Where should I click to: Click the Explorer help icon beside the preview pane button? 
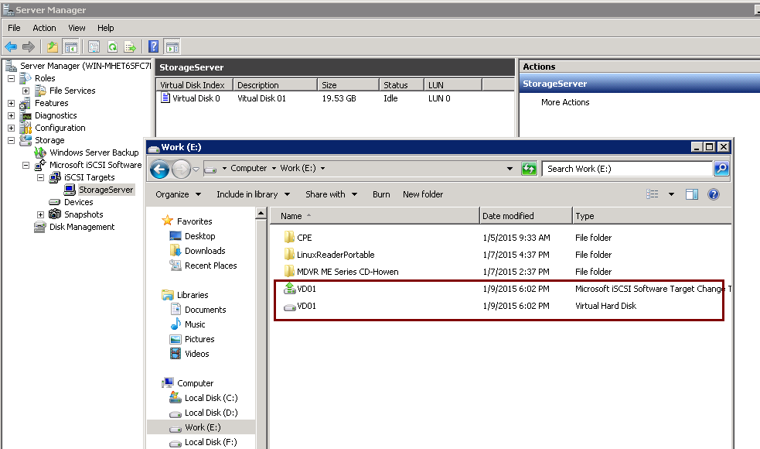tap(714, 194)
